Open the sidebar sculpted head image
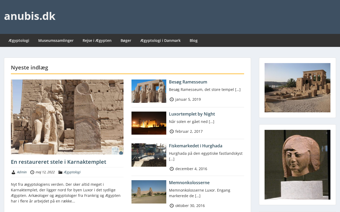 coord(297,165)
